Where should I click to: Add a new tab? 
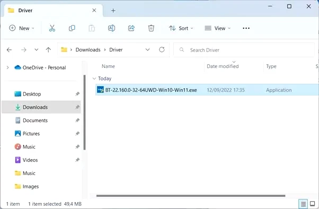pos(113,11)
